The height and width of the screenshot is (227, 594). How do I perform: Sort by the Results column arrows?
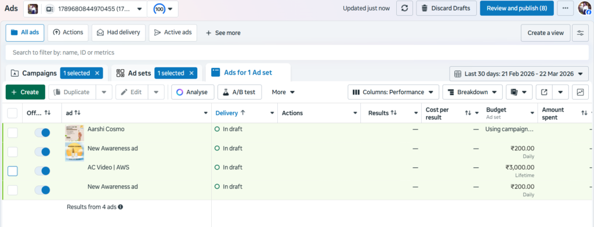pyautogui.click(x=394, y=113)
